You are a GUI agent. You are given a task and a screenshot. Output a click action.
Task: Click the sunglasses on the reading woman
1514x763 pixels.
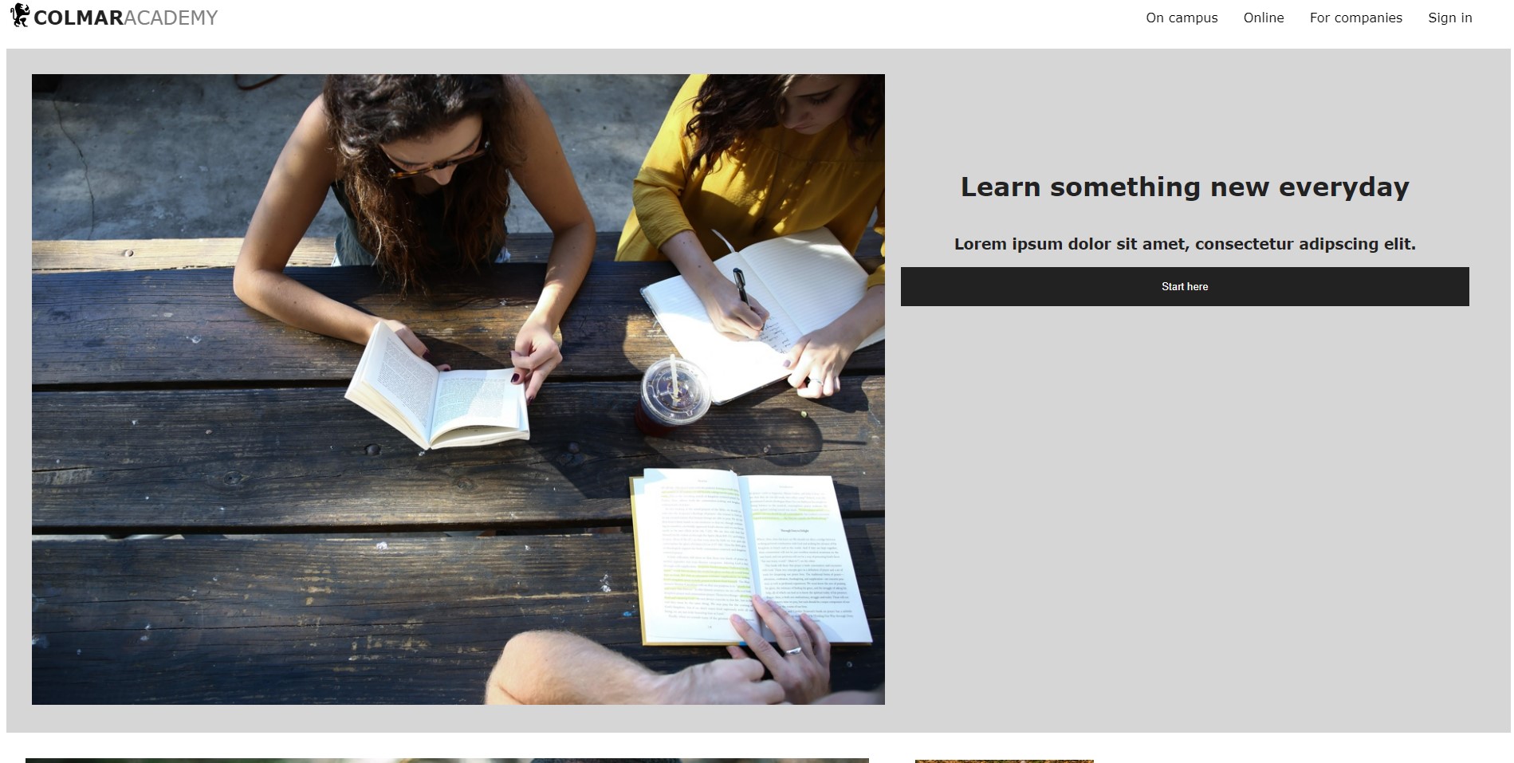pyautogui.click(x=437, y=162)
